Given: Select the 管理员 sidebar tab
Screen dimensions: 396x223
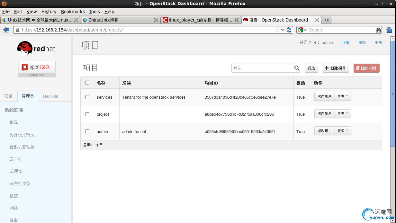Looking at the screenshot, I should (28, 96).
